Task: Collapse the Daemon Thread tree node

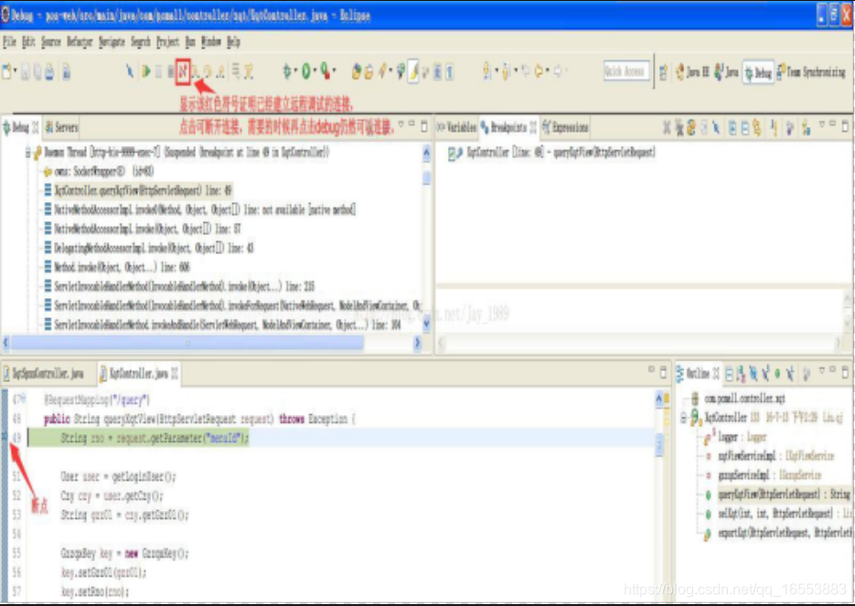Action: [27, 153]
